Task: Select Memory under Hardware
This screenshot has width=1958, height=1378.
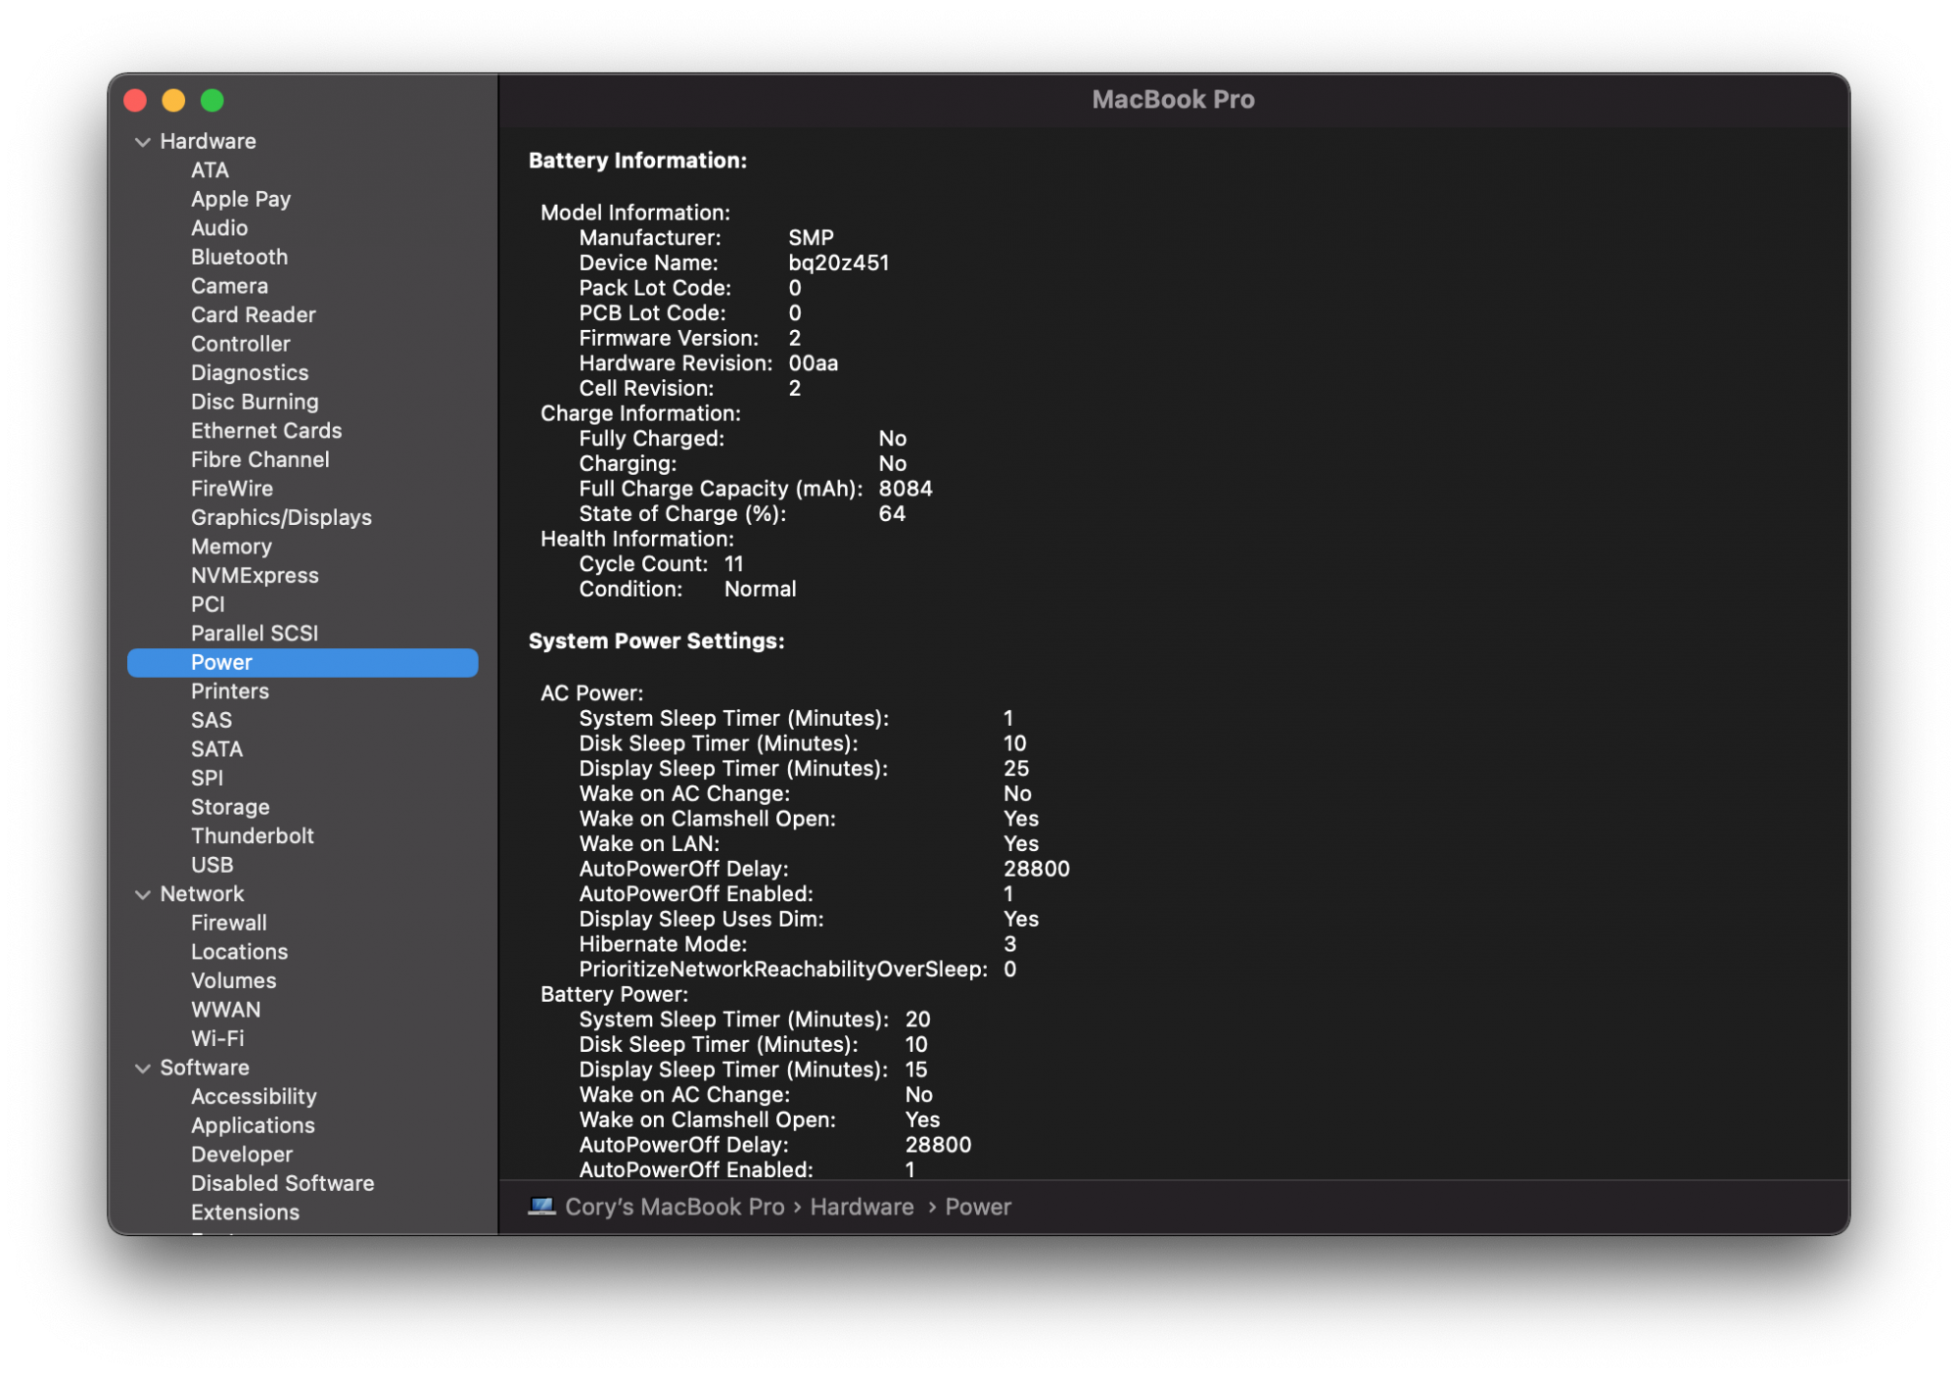Action: [x=231, y=546]
